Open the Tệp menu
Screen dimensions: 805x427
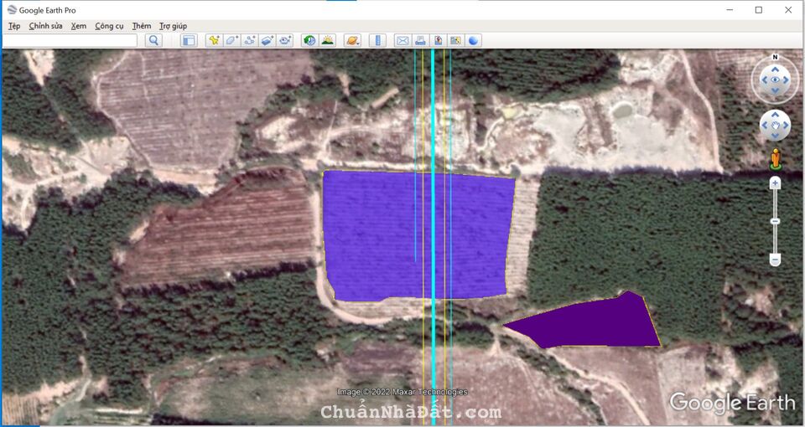point(14,26)
